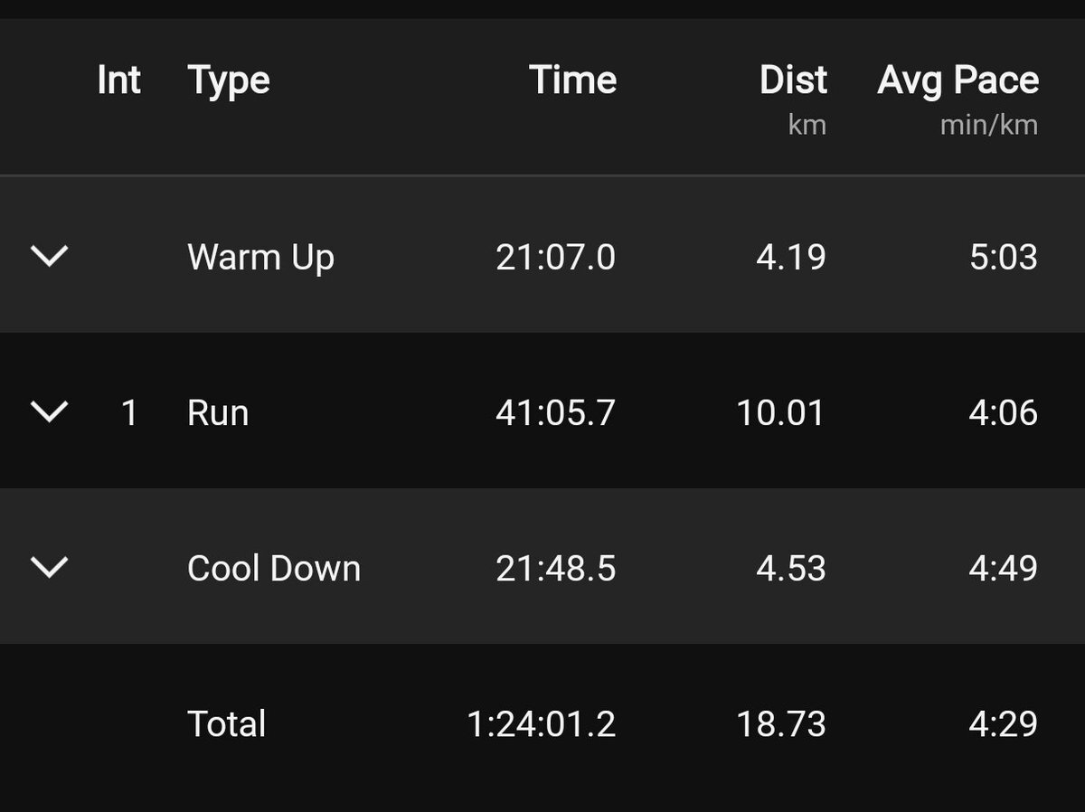
Task: Select the Run type label
Action: click(x=218, y=413)
